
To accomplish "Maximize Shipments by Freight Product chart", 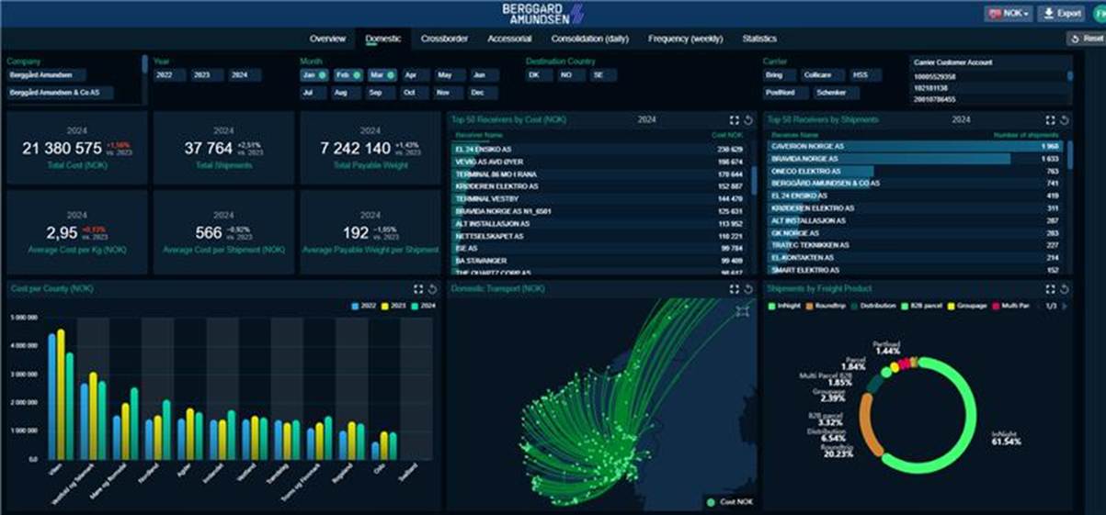I will pos(1051,288).
